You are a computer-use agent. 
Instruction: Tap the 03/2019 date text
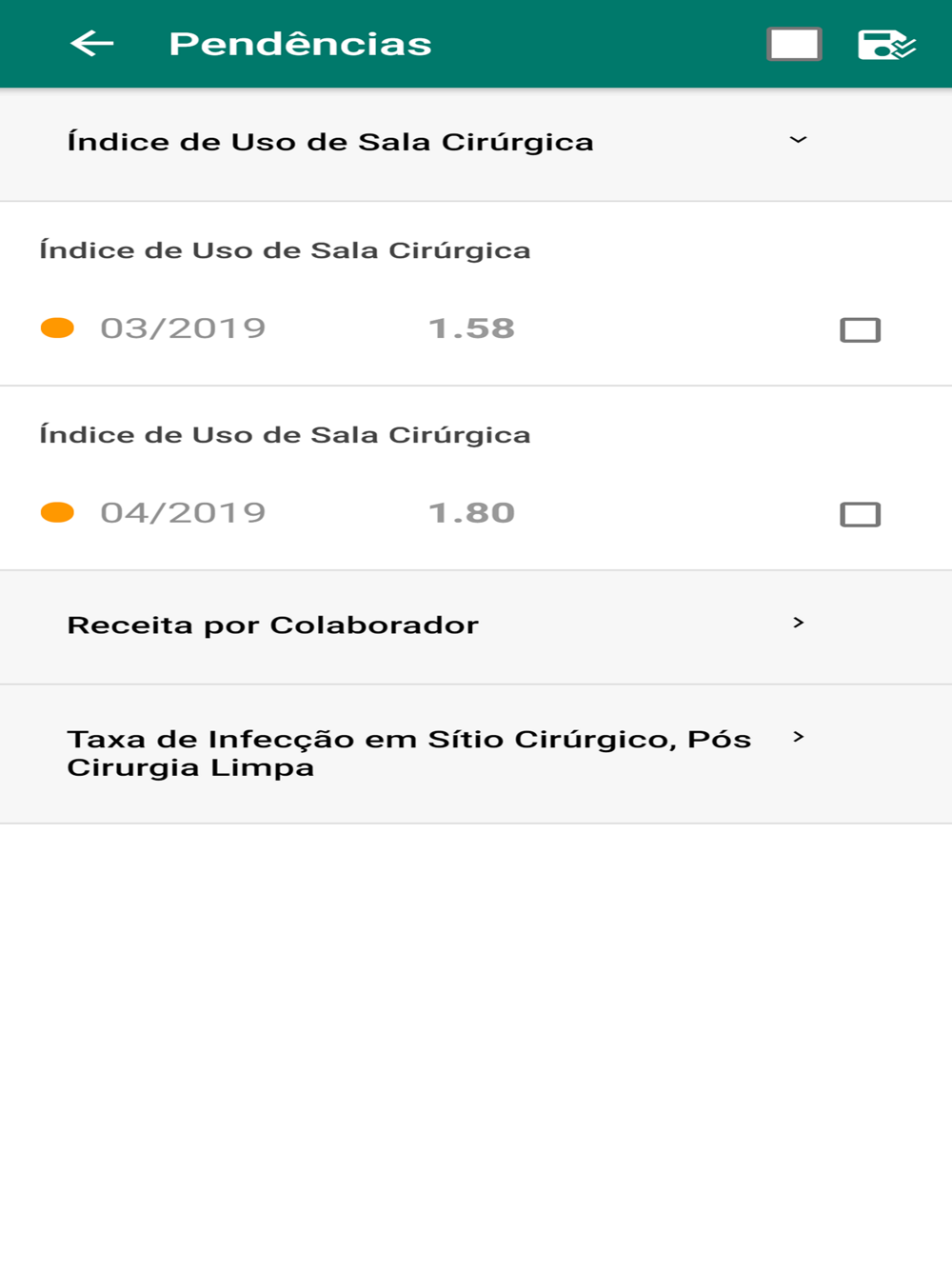[x=183, y=328]
